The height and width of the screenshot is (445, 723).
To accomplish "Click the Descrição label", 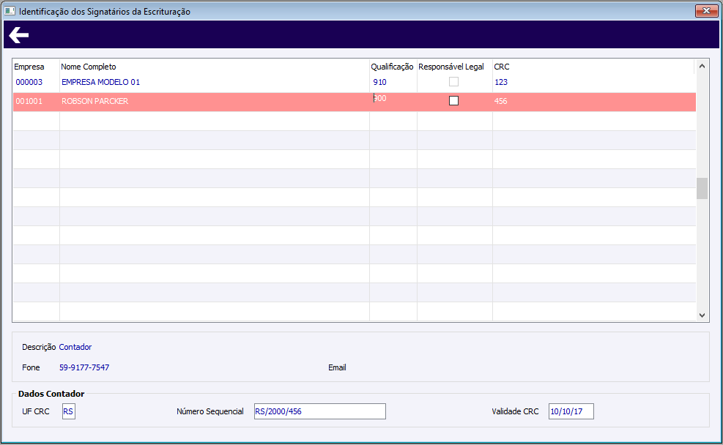I will point(39,347).
